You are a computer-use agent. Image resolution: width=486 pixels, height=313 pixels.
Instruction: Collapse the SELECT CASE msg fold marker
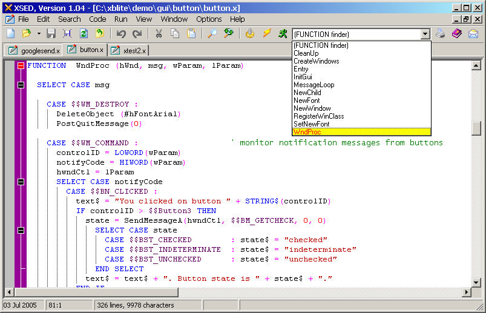(x=21, y=85)
